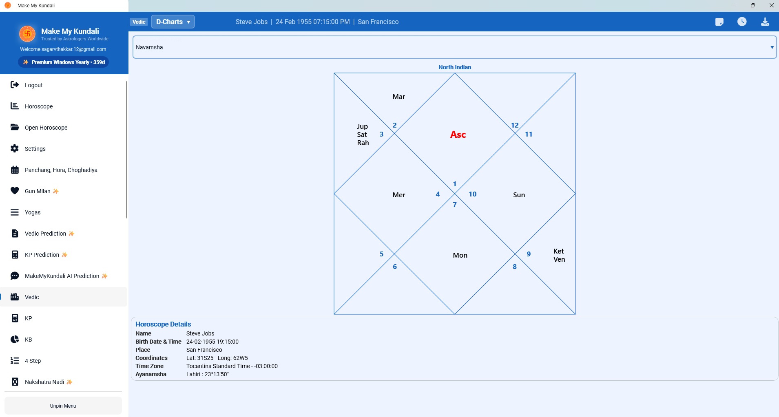Click the Tocantins Standard Time value
779x417 pixels.
pyautogui.click(x=232, y=366)
